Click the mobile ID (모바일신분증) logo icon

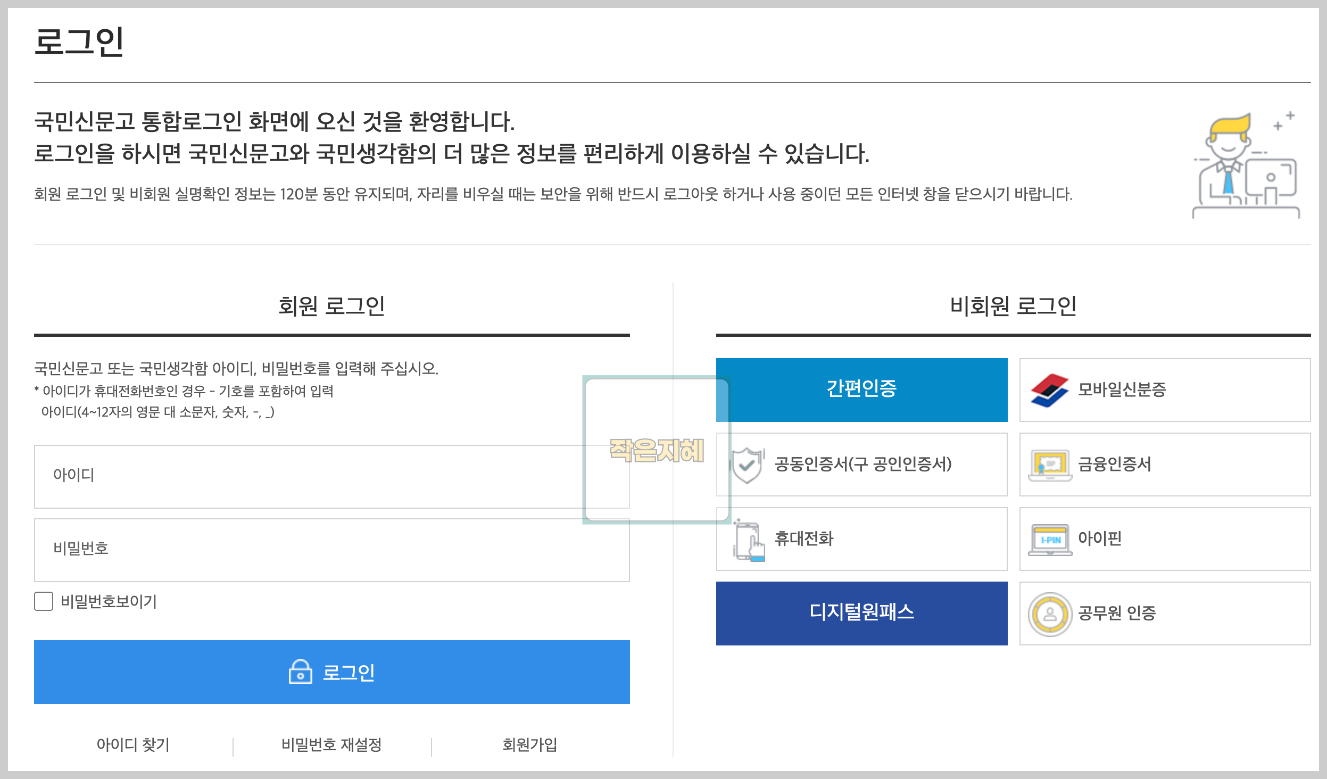[x=1049, y=390]
